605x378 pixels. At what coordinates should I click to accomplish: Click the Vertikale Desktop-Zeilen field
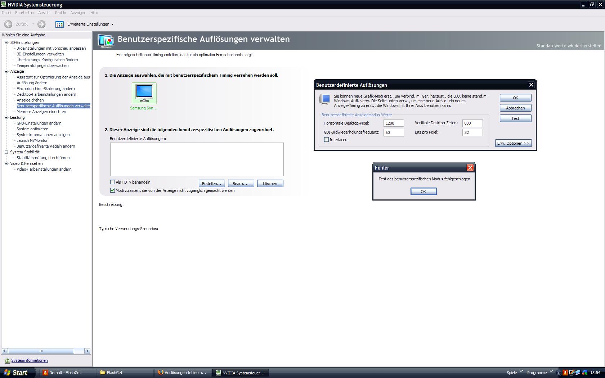point(472,123)
